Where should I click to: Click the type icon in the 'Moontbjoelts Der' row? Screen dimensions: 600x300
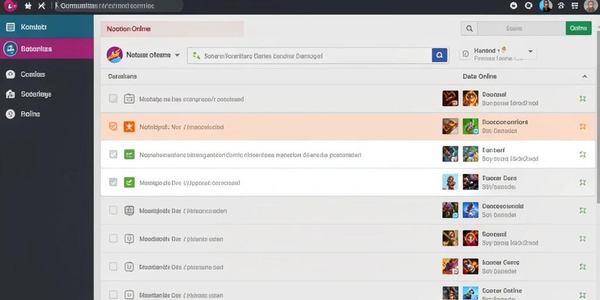pyautogui.click(x=129, y=210)
